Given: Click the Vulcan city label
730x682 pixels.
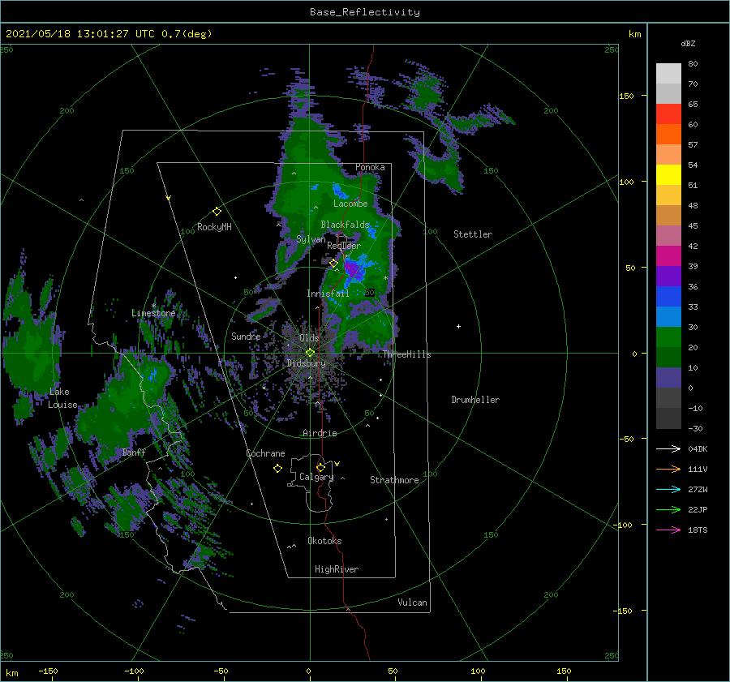Looking at the screenshot, I should coord(412,603).
